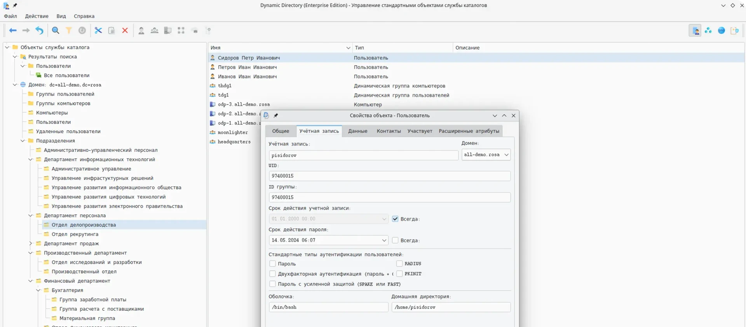Click the orange filter funnel icon

click(69, 30)
